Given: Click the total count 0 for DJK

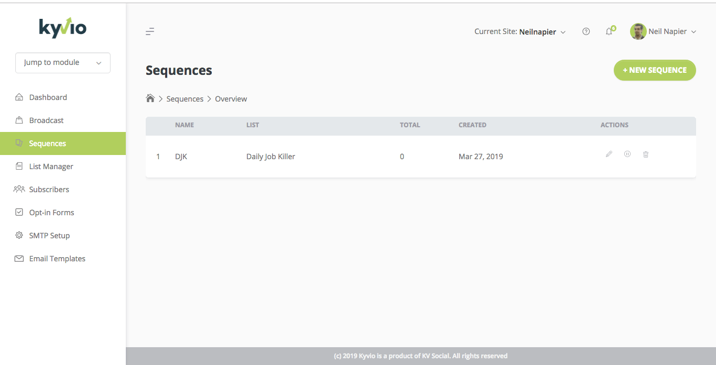Looking at the screenshot, I should click(x=402, y=157).
